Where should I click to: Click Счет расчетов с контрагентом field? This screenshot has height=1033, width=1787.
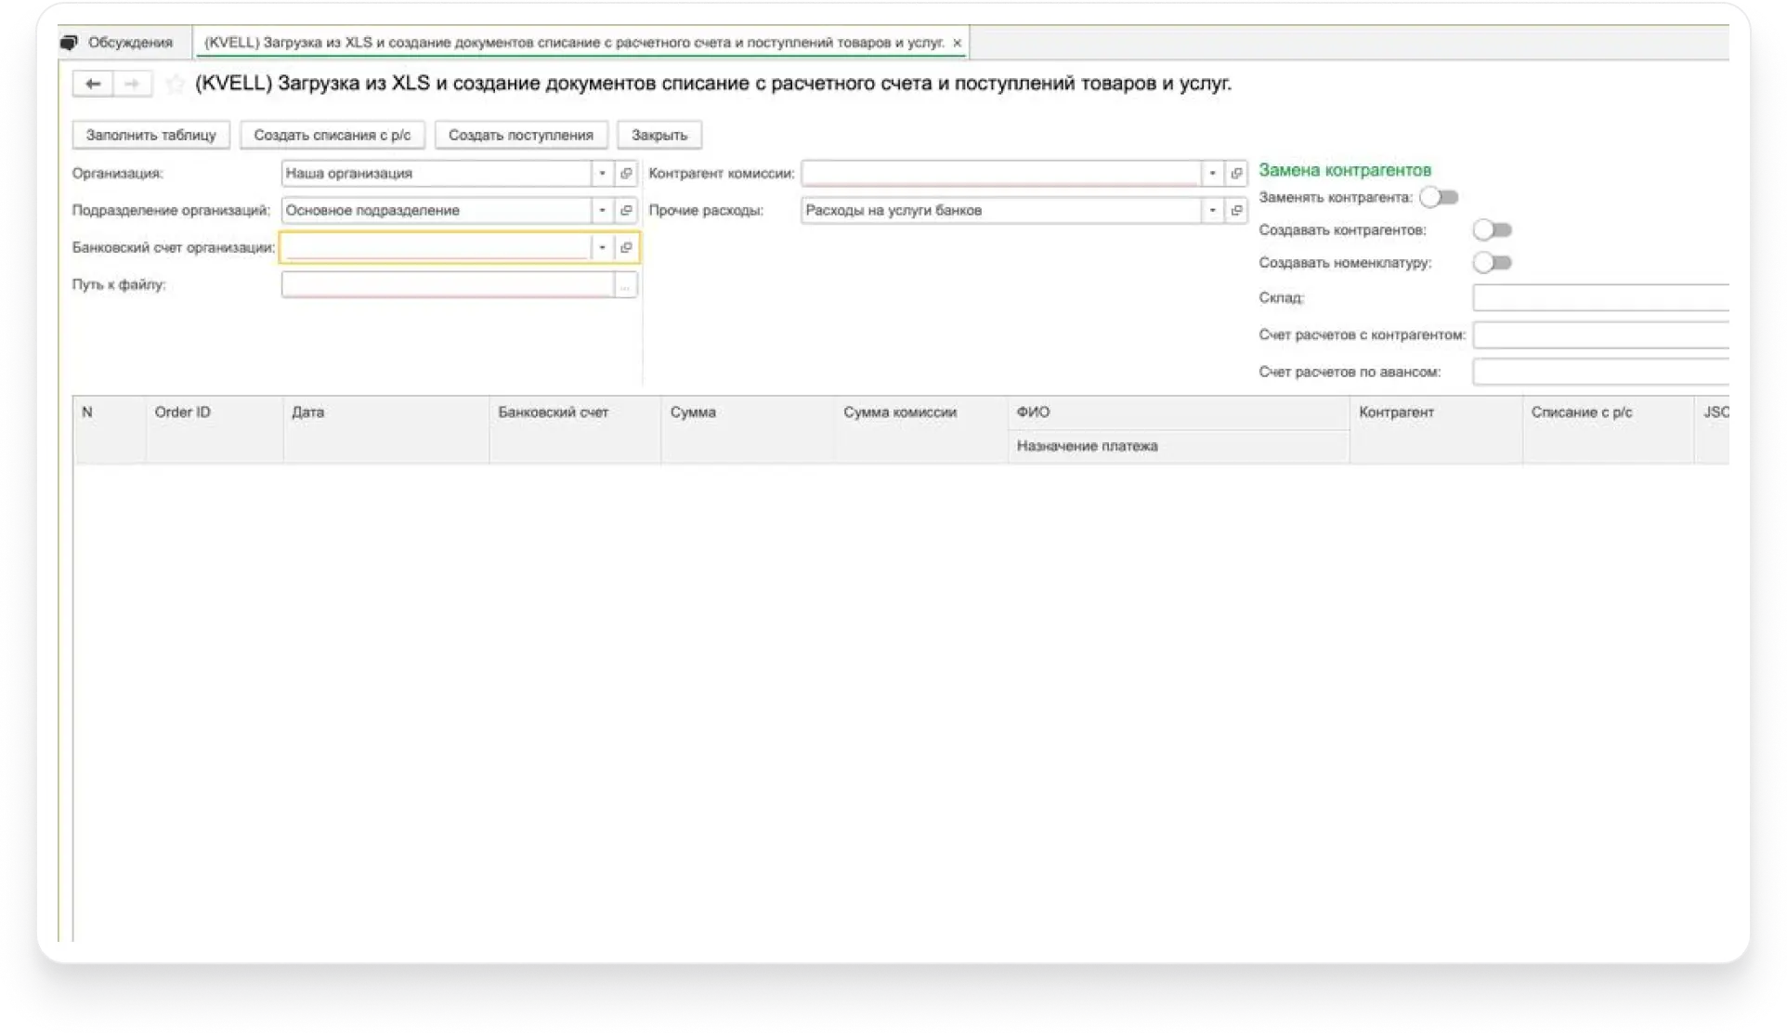coord(1600,335)
